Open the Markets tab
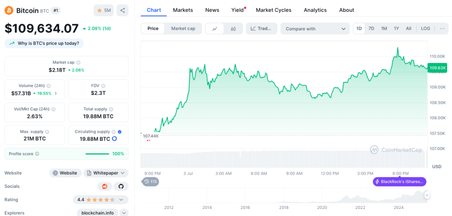 point(183,10)
